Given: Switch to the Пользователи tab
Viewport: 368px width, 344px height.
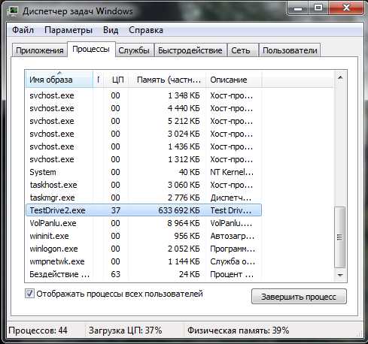Looking at the screenshot, I should (290, 50).
